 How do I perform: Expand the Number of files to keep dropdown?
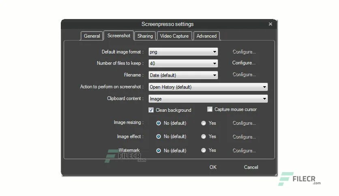coord(183,64)
